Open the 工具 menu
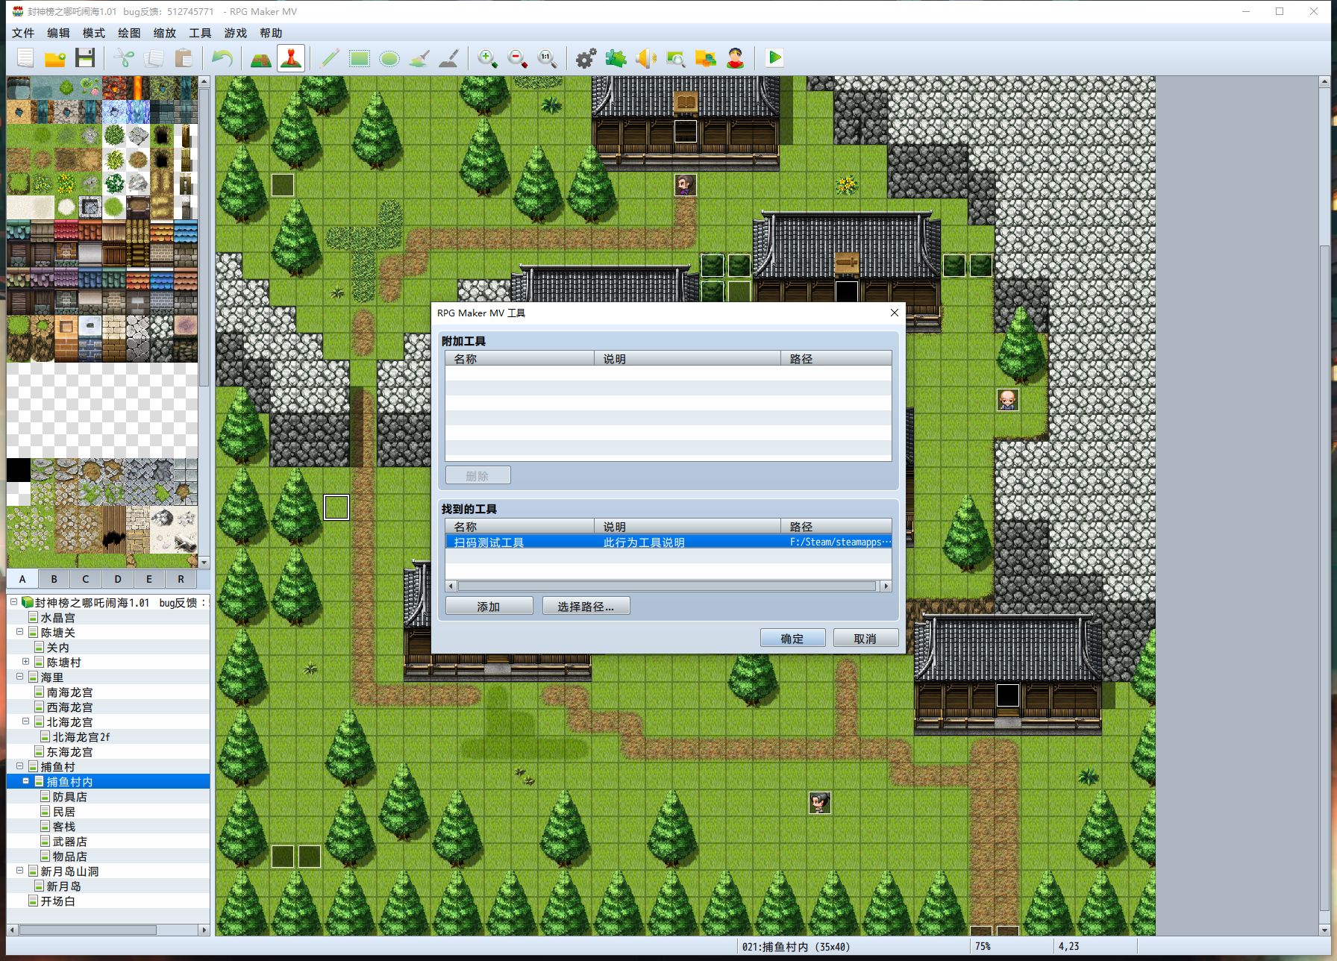This screenshot has height=961, width=1337. 200,33
